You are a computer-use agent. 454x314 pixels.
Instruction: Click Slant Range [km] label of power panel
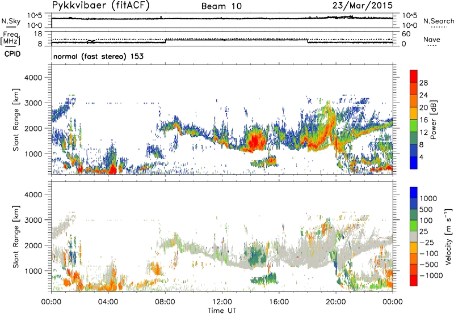pyautogui.click(x=16, y=120)
